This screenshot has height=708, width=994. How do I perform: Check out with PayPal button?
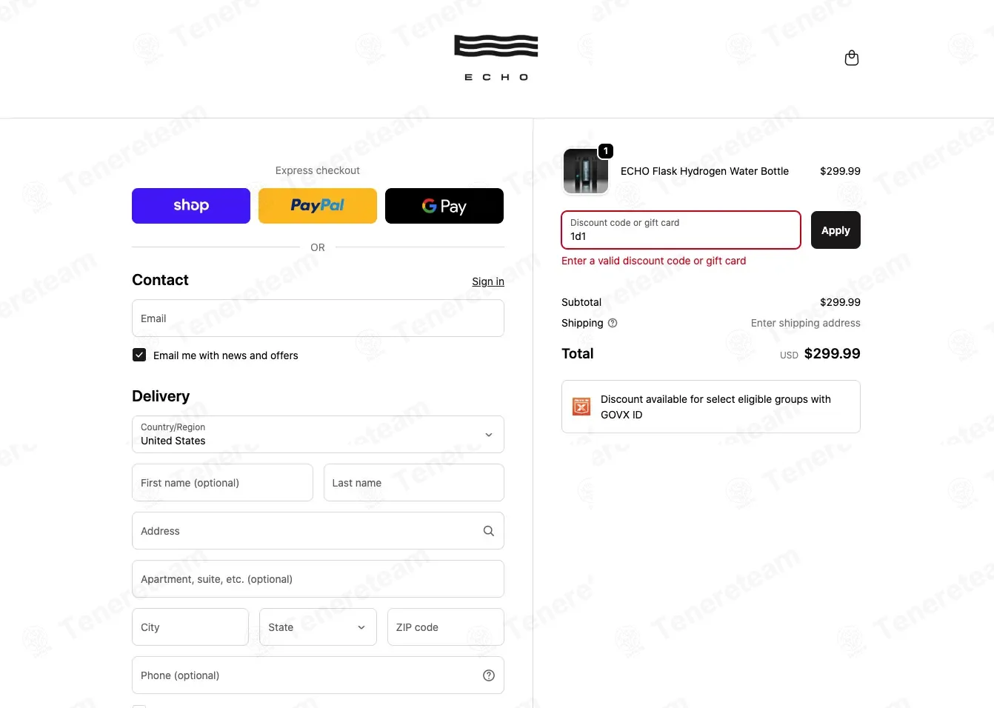coord(318,206)
